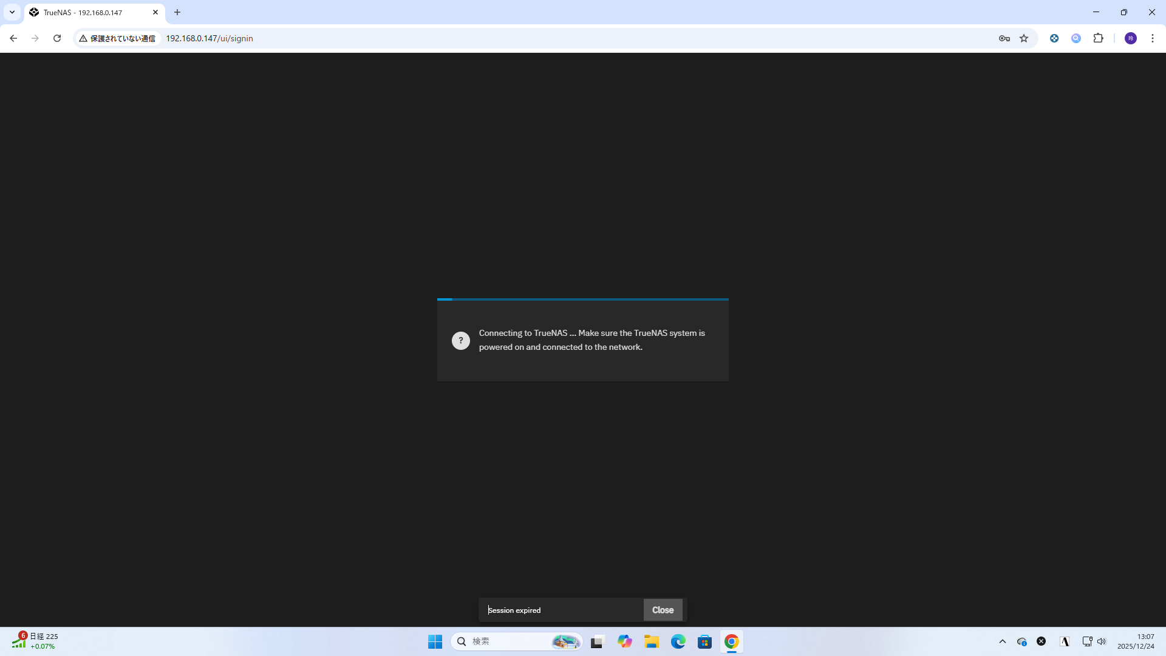Close the TrueNAS tab

point(155,12)
